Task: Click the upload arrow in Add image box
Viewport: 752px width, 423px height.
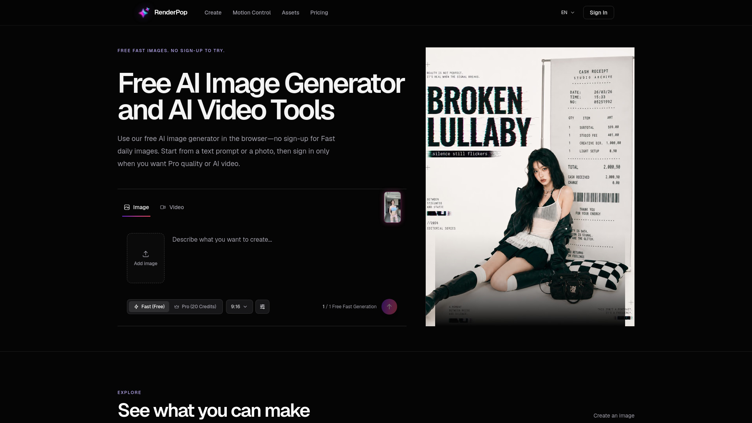Action: click(146, 254)
